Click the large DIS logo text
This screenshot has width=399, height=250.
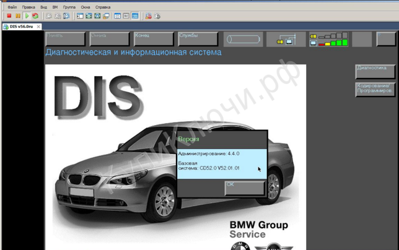pos(99,98)
